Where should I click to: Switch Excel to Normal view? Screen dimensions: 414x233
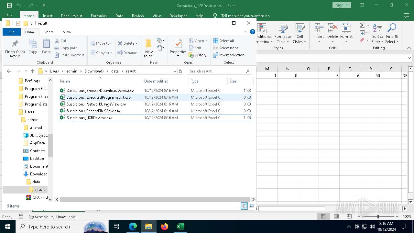[x=323, y=216]
